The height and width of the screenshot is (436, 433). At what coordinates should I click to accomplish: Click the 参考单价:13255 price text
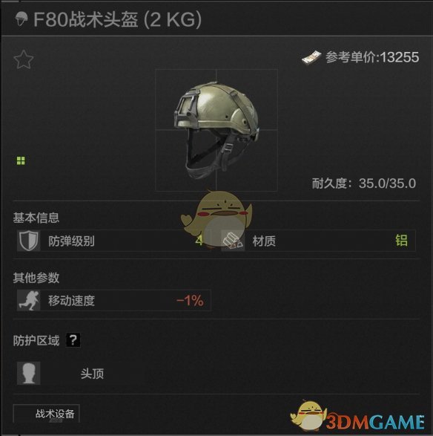pos(372,57)
